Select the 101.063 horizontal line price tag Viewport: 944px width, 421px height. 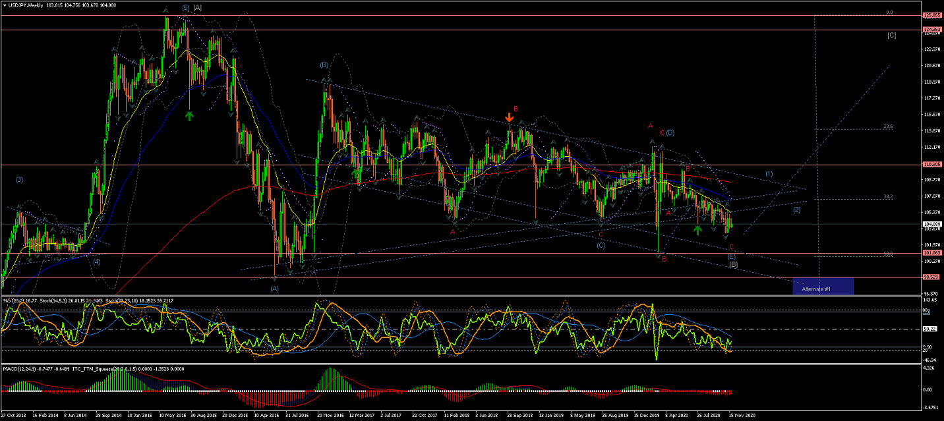[931, 253]
